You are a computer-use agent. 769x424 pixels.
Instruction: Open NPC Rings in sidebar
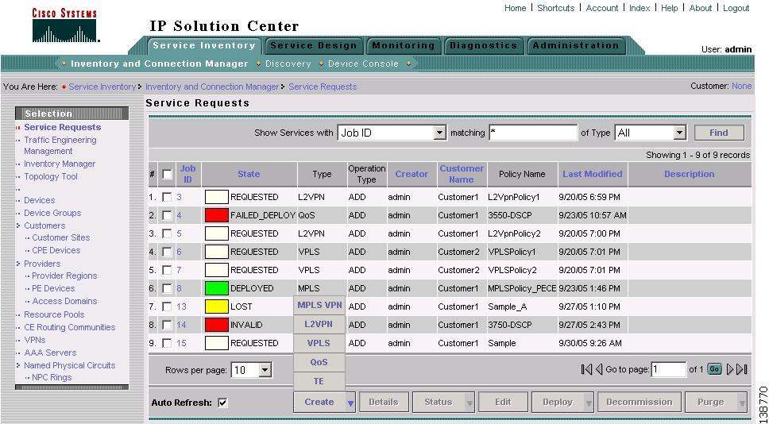52,377
